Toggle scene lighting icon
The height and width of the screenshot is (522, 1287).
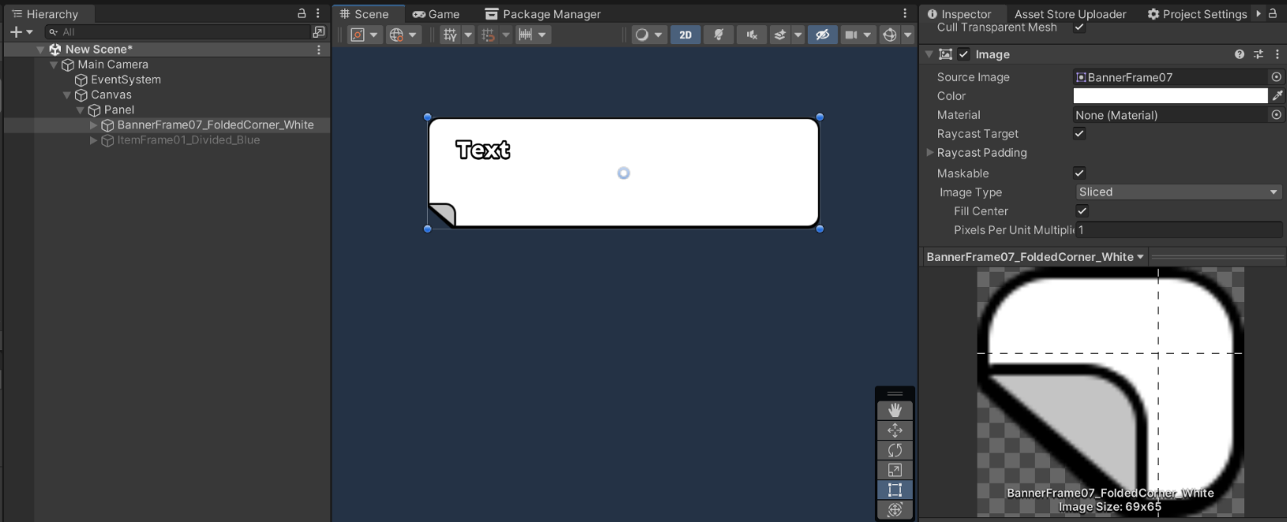click(719, 35)
